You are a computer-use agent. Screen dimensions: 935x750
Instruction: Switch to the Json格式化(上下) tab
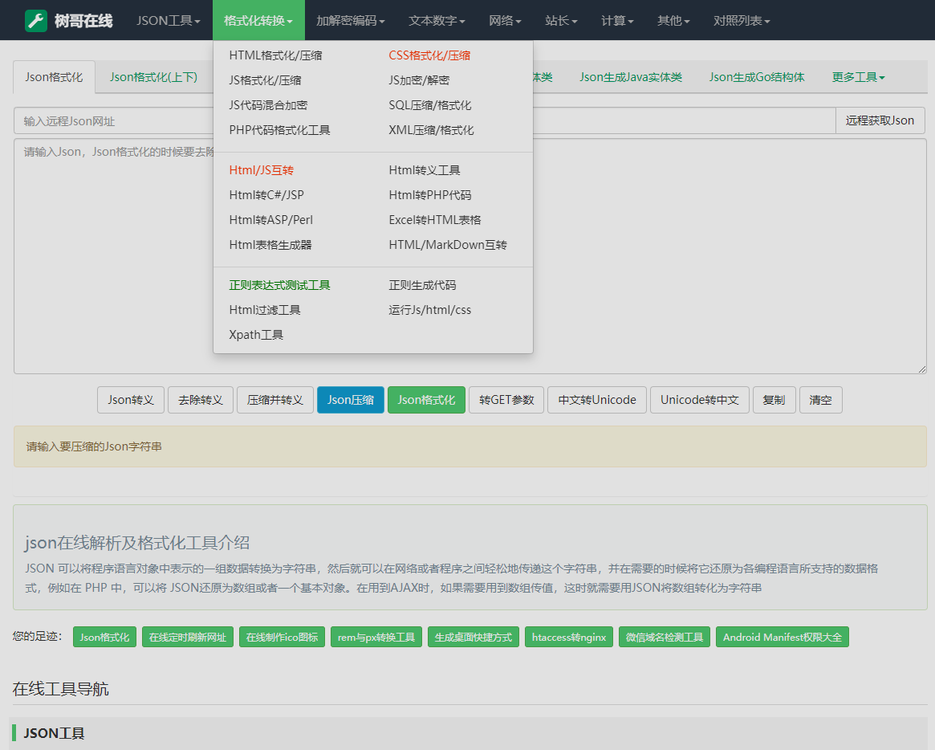tap(153, 77)
